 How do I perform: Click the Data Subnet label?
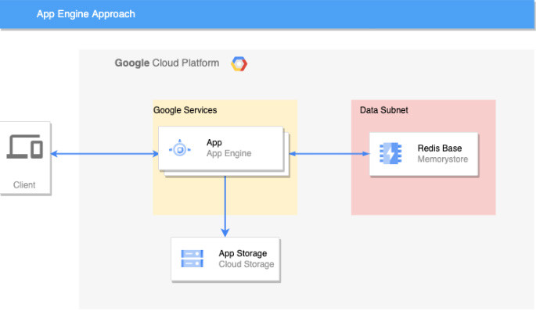384,110
